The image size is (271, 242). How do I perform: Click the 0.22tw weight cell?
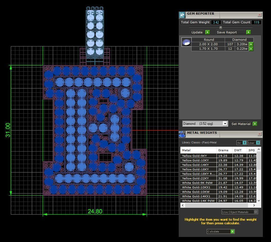pyautogui.click(x=242, y=49)
